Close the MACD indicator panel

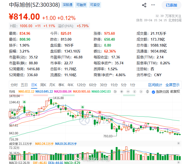coord(179,162)
